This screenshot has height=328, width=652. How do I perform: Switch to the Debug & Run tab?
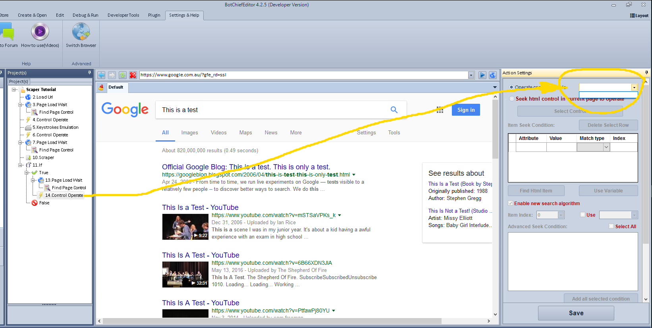[85, 15]
